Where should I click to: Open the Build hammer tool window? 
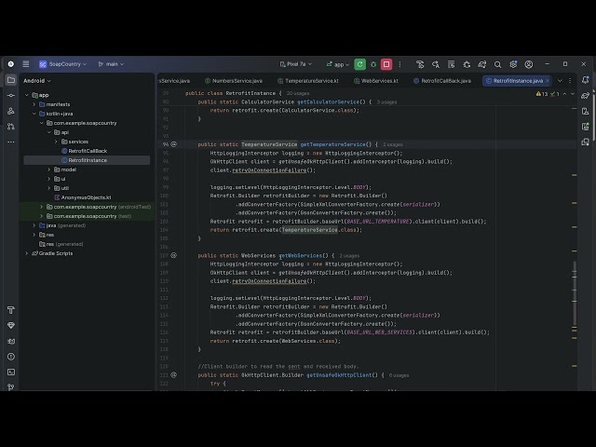pyautogui.click(x=11, y=310)
